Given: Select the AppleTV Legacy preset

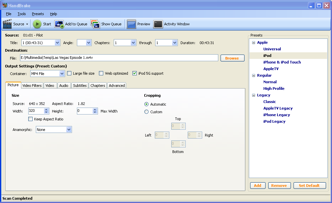Looking at the screenshot, I should pos(278,108).
